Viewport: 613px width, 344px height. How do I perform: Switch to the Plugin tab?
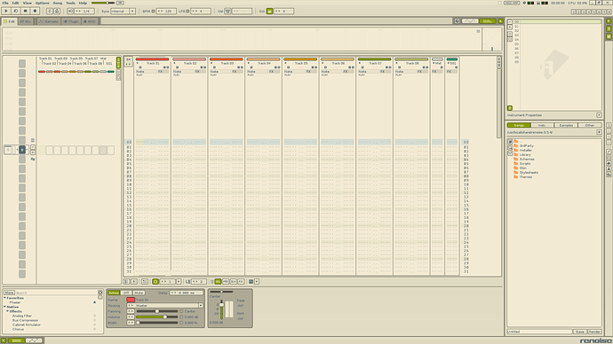point(71,21)
